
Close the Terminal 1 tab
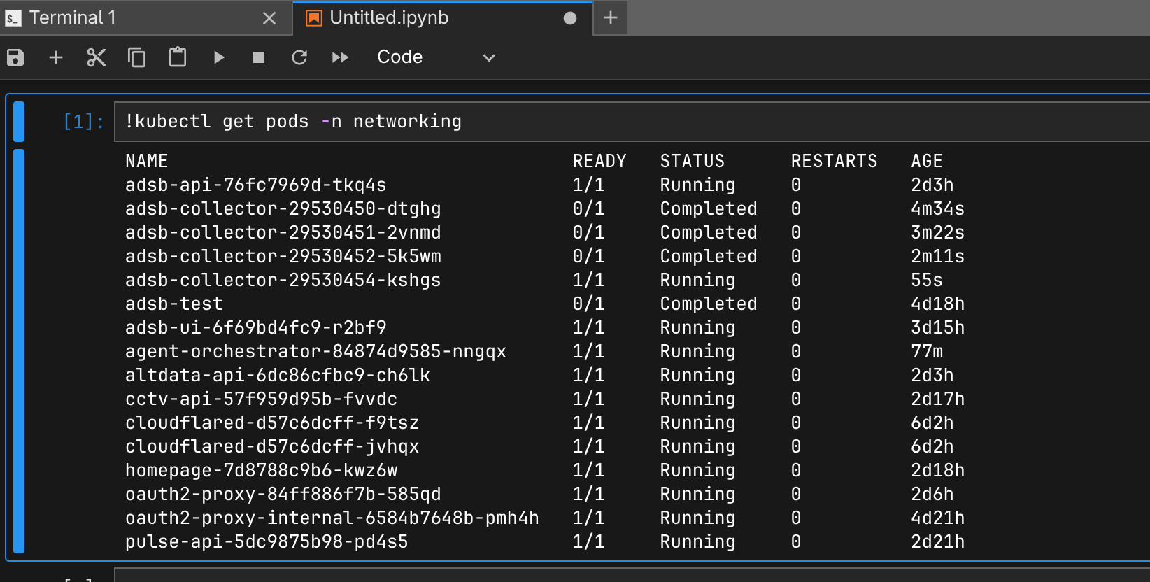tap(269, 19)
